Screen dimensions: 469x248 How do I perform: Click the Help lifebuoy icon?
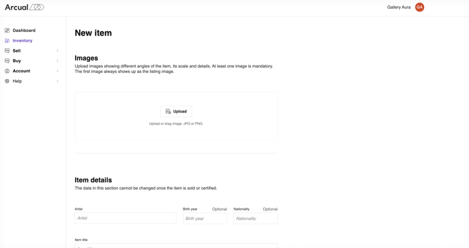tap(7, 81)
